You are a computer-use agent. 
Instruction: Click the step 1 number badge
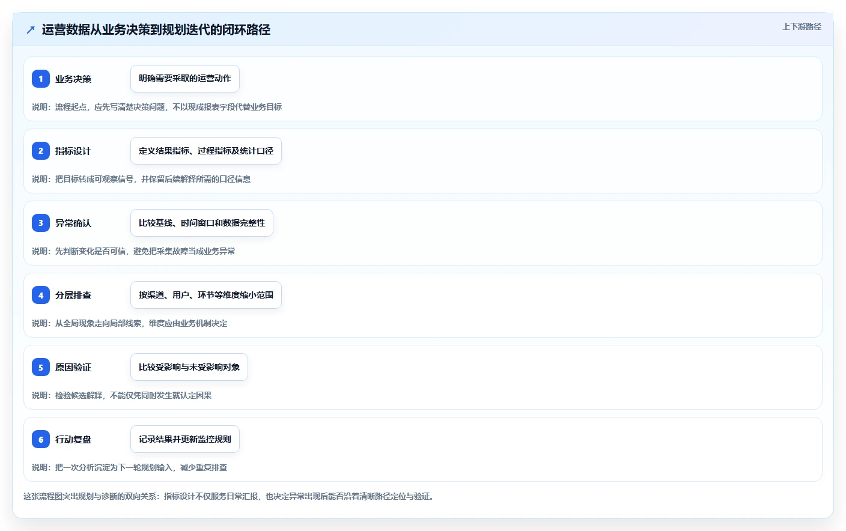click(41, 79)
